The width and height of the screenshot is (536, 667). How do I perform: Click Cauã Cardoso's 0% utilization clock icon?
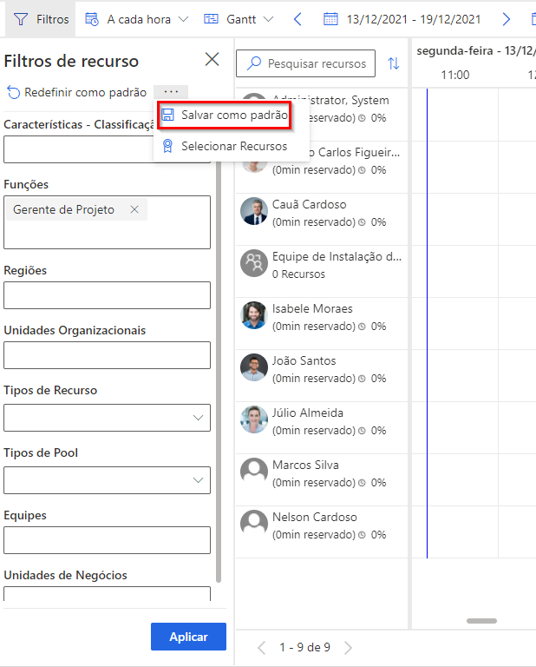(x=362, y=222)
